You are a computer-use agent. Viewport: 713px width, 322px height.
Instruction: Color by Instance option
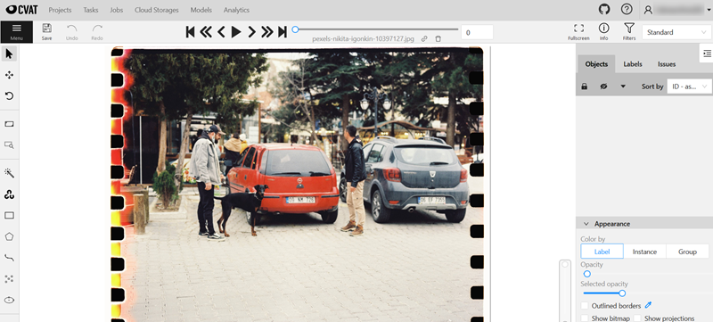click(x=644, y=252)
